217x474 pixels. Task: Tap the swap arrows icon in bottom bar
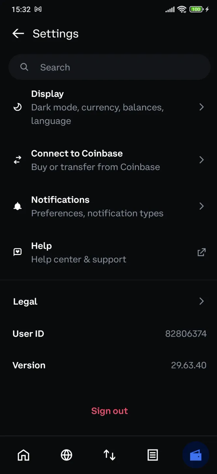click(x=109, y=455)
